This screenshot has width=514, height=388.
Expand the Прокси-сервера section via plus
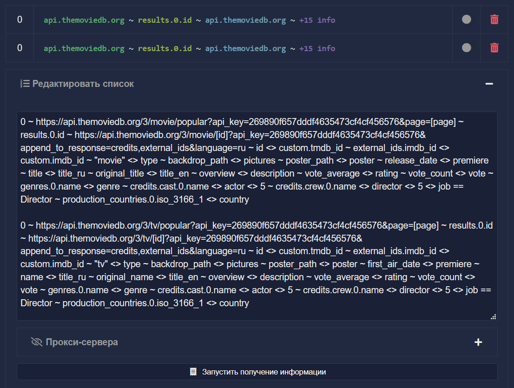478,342
